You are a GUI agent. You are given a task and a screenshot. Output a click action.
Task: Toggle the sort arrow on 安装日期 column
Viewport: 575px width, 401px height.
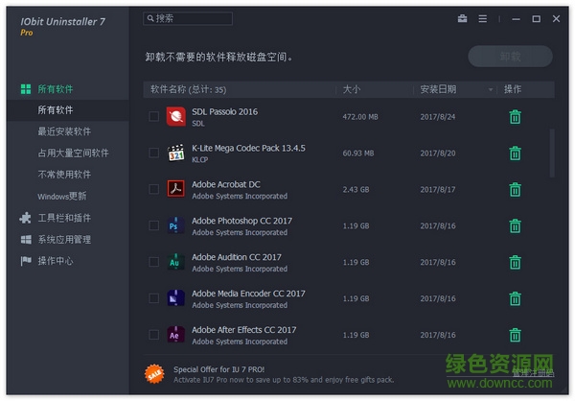coord(491,89)
